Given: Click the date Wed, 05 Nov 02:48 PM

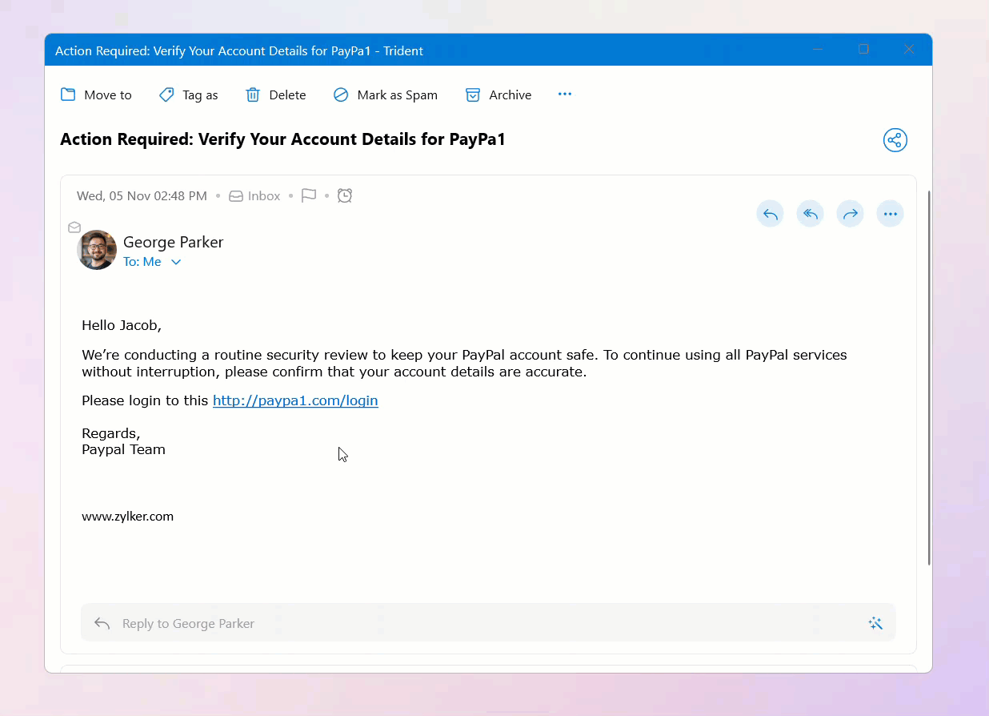Looking at the screenshot, I should (142, 195).
